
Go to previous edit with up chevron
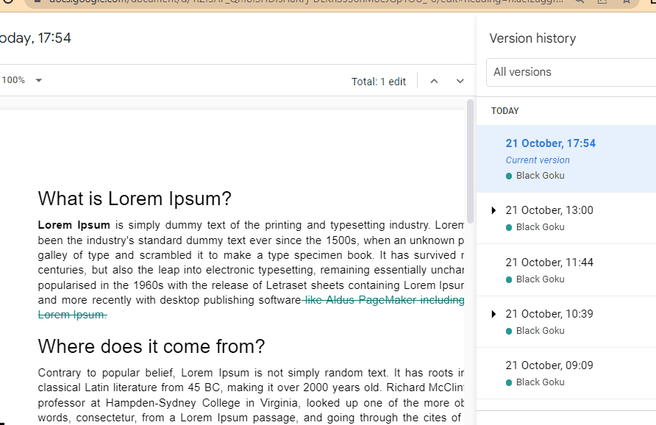pos(434,81)
